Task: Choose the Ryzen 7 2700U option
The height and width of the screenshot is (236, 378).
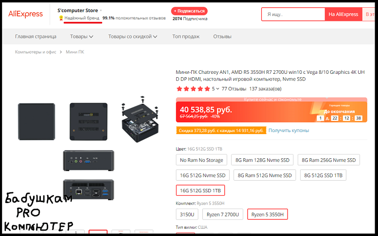Action: pos(223,214)
